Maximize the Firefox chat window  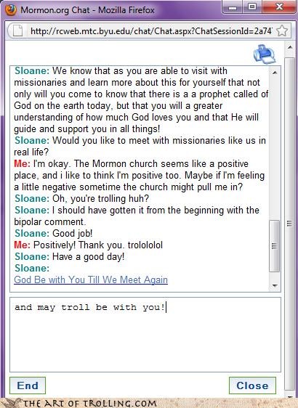[x=252, y=7]
